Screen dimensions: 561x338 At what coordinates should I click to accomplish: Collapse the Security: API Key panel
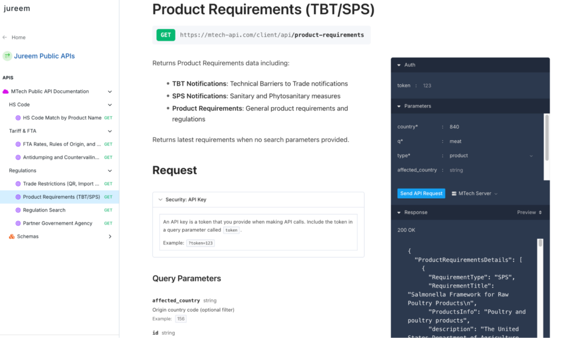161,199
